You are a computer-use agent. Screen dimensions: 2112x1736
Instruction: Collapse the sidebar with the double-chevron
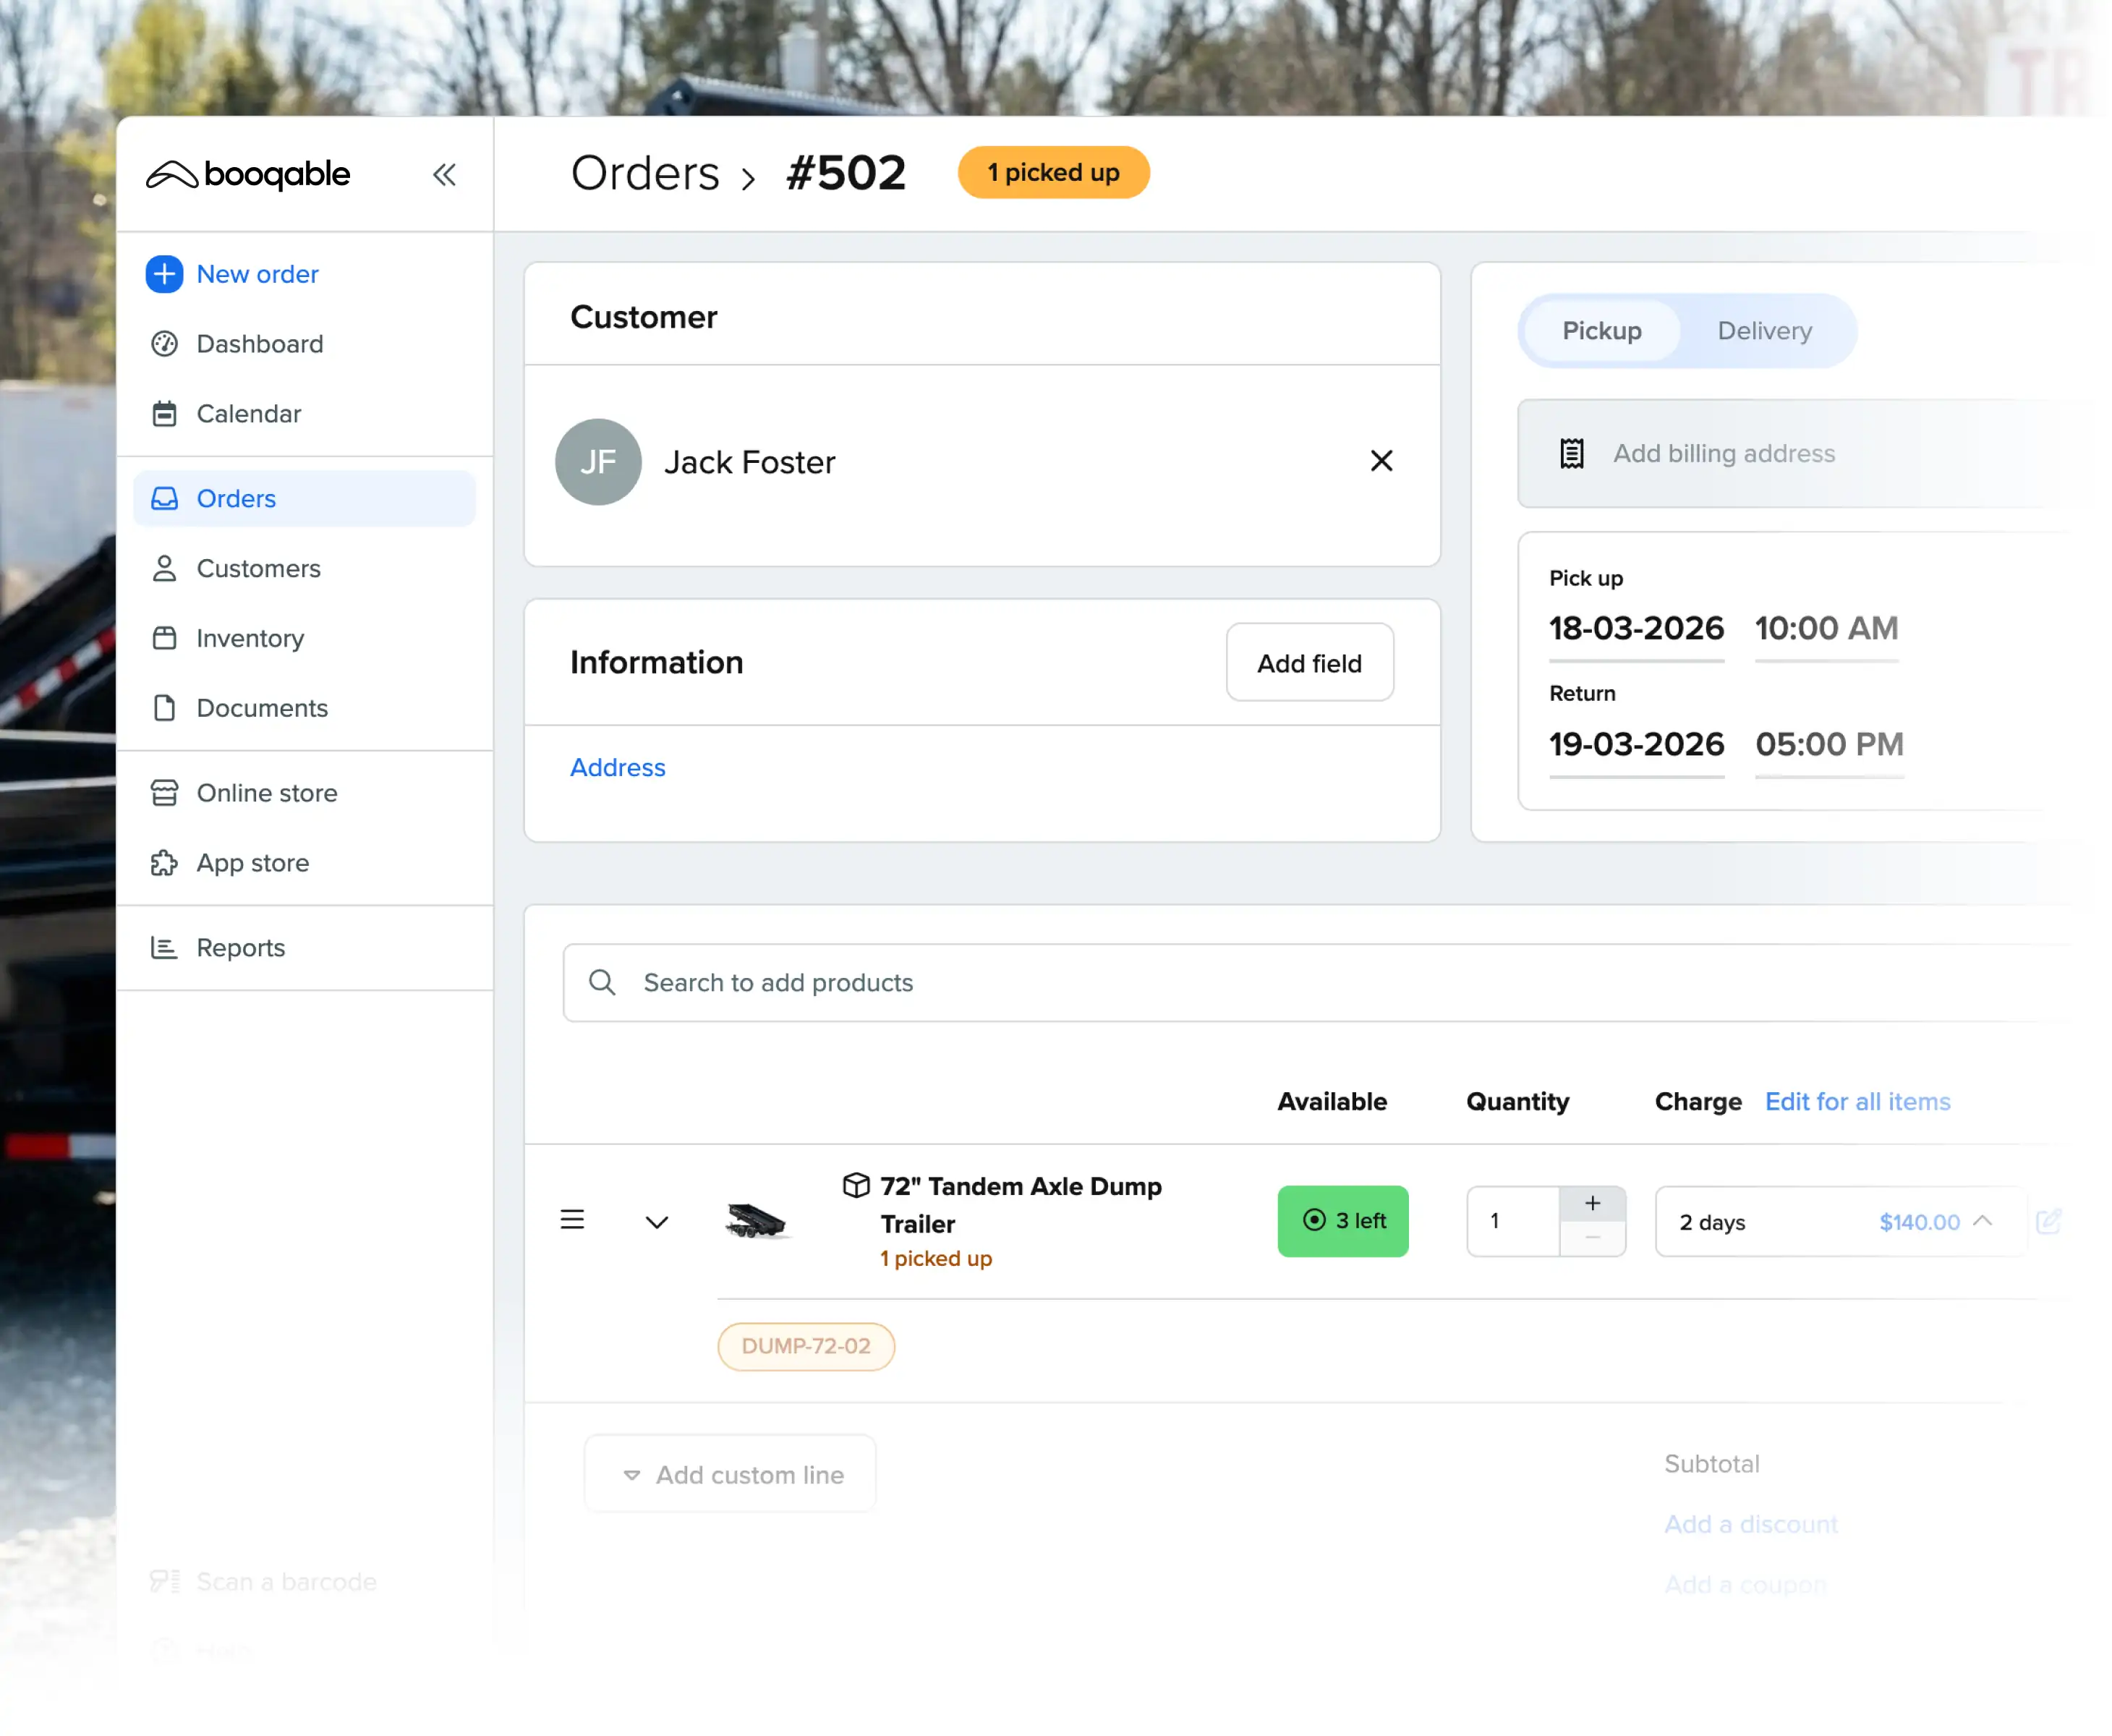(x=445, y=174)
